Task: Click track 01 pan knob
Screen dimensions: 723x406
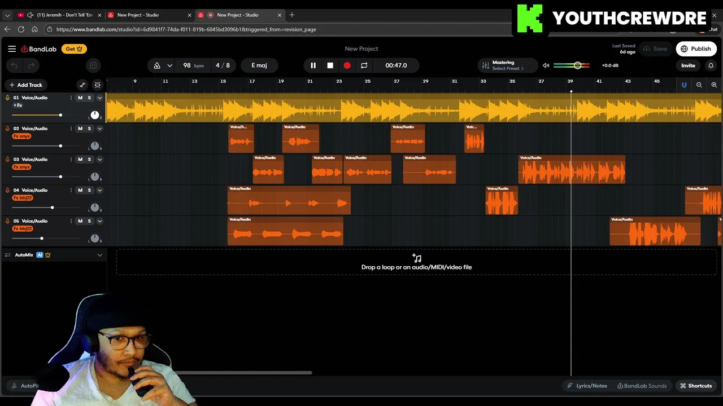Action: coord(95,115)
